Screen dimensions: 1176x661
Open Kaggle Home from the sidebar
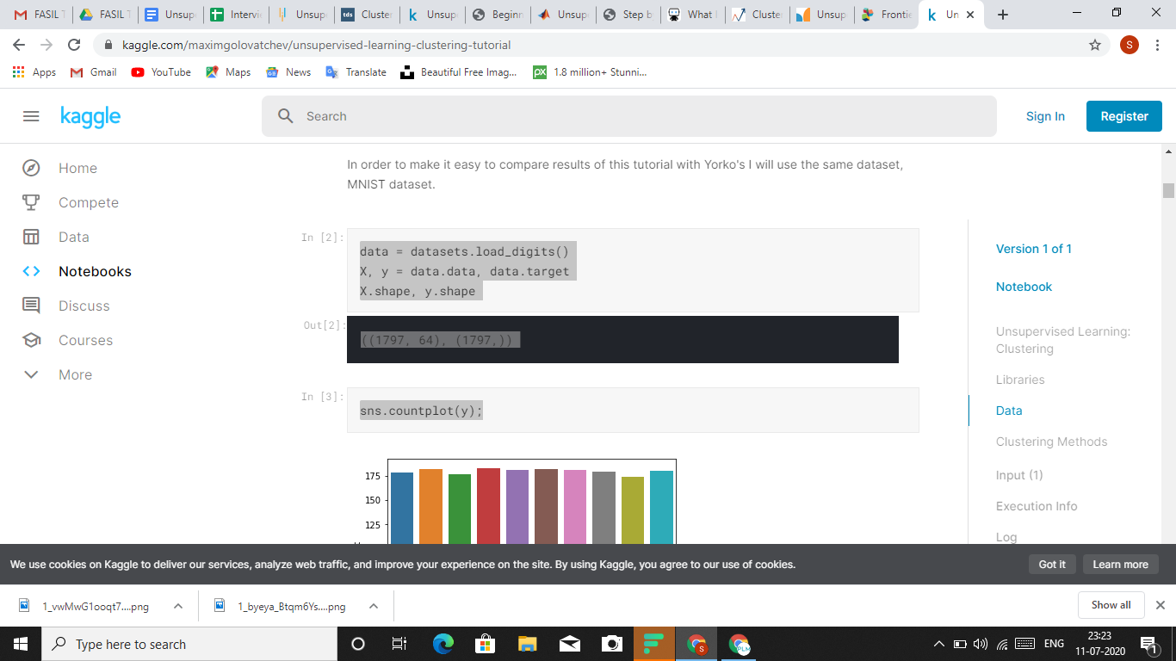[x=77, y=168]
